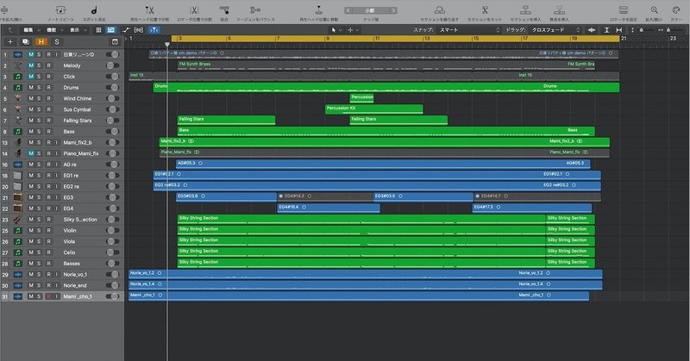
Task: Click the Bounce Regions toolbar icon
Action: pos(255,9)
